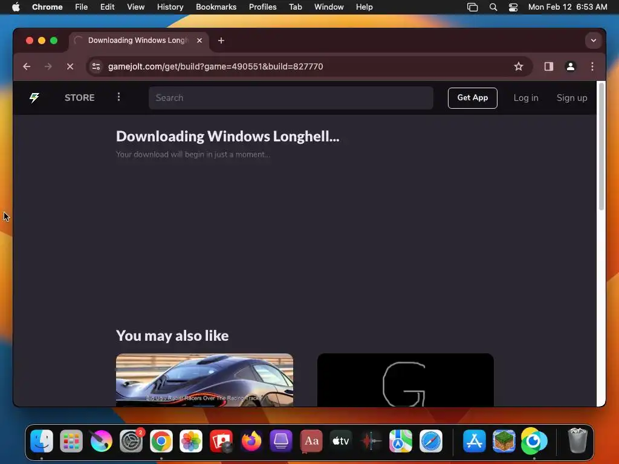Click the Game Jolt lightning bolt logo
The height and width of the screenshot is (464, 619).
(34, 97)
